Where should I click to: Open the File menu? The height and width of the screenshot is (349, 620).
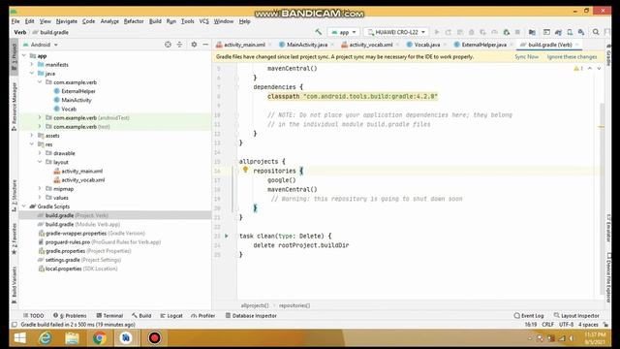[x=15, y=21]
